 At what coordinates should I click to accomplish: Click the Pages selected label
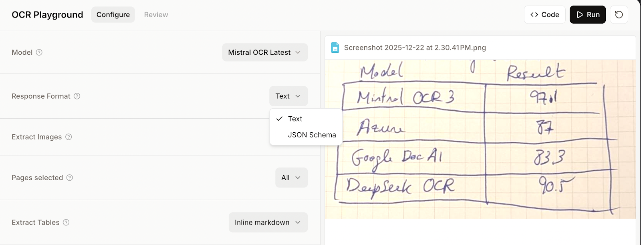[37, 177]
